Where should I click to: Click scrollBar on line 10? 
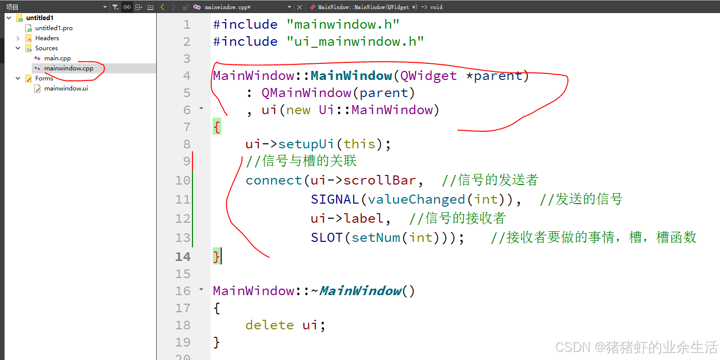380,181
